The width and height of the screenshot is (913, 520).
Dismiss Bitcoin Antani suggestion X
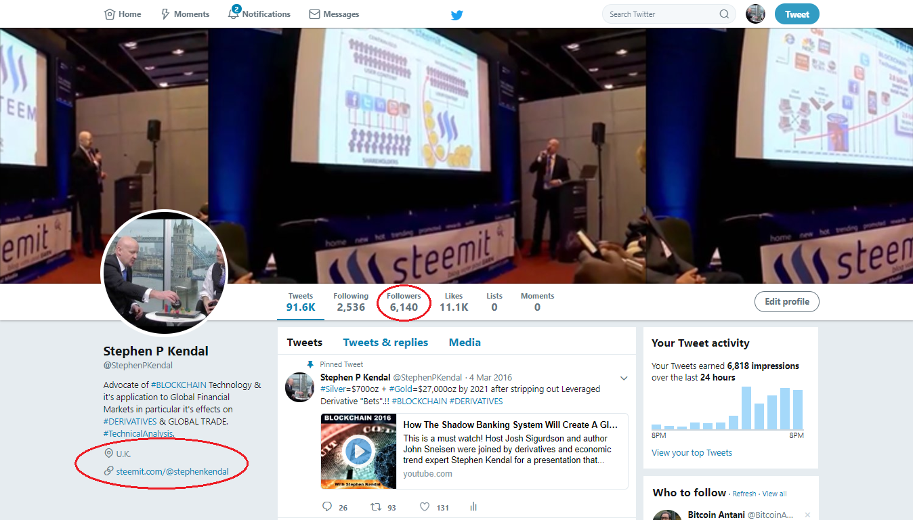point(807,515)
